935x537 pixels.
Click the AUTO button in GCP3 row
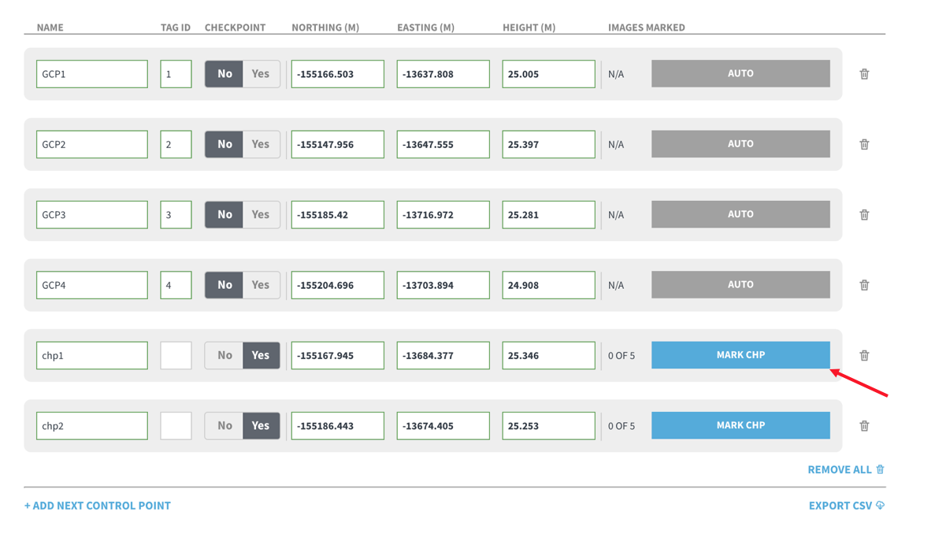click(x=740, y=214)
